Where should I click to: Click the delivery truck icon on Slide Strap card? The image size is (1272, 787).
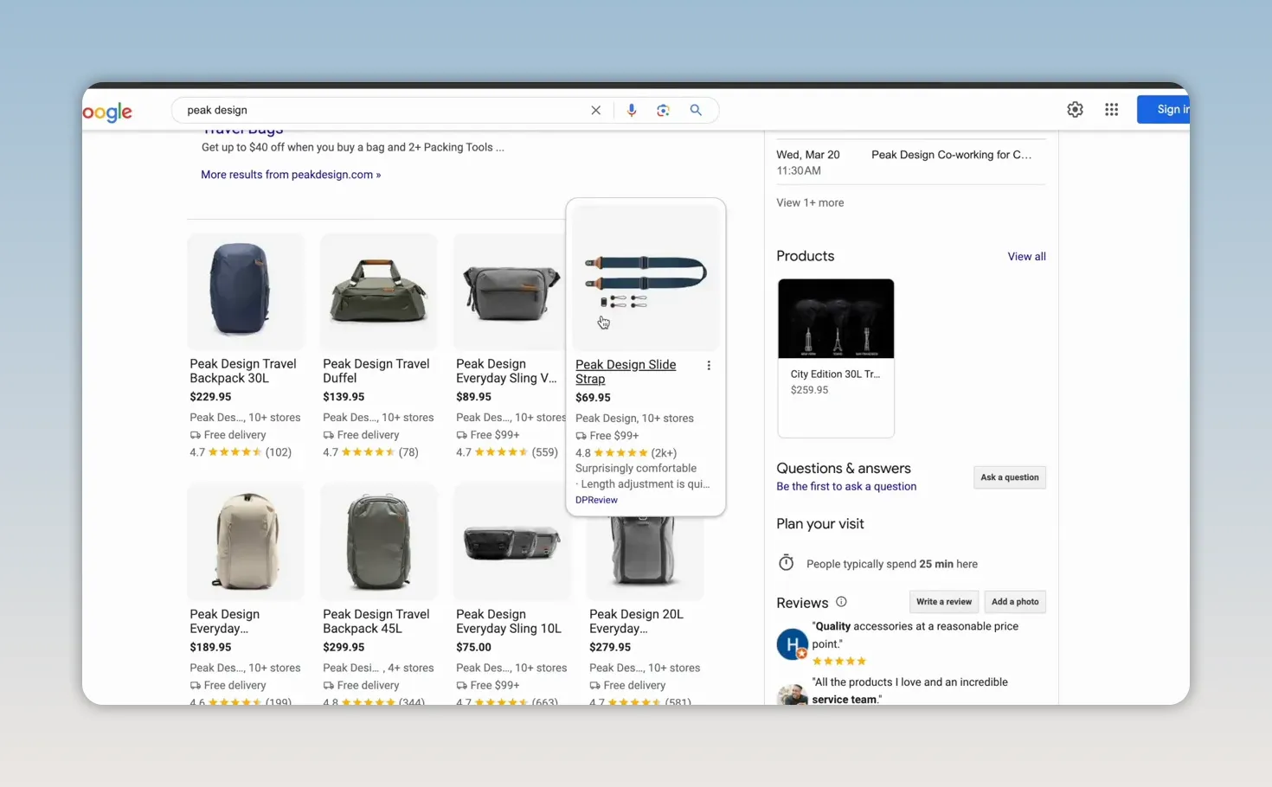click(x=581, y=436)
